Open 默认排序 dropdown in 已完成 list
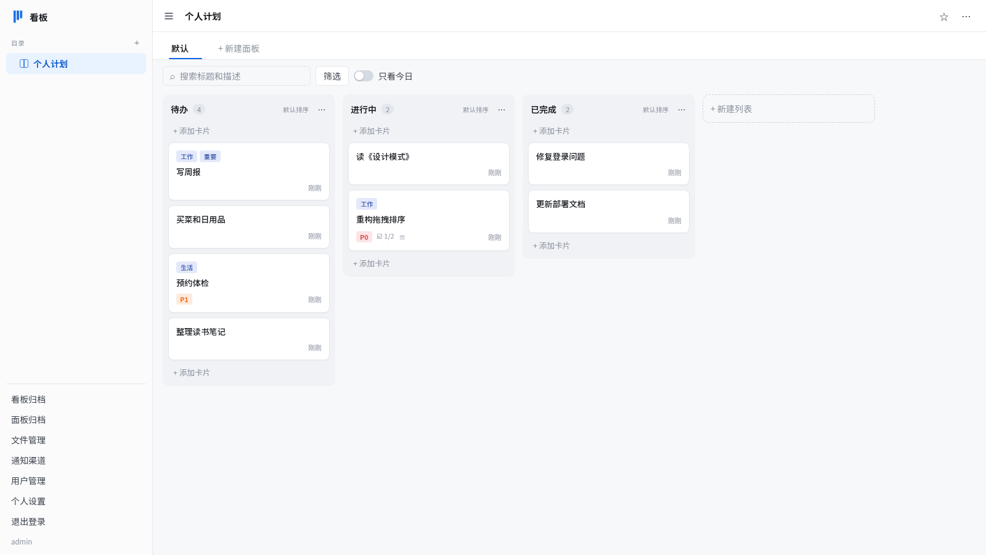The height and width of the screenshot is (555, 986). pos(656,110)
